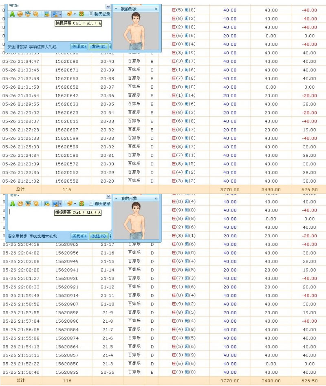Open font settings in the lower chat window
This screenshot has width=326, height=386.
(13, 203)
